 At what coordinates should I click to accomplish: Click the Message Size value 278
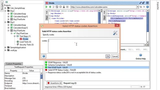(31, 78)
